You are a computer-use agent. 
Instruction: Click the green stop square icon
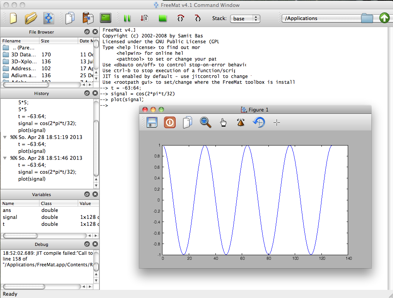click(x=163, y=18)
